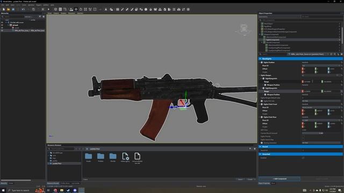Toggle the Sights Priority checkbox
This screenshot has height=193, width=344.
pyautogui.click(x=303, y=136)
